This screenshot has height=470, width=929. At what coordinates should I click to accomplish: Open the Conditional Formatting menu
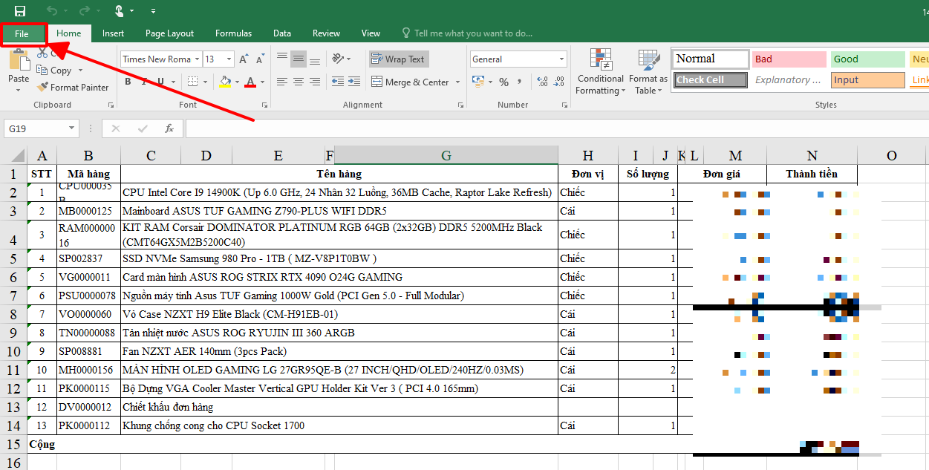click(x=601, y=71)
